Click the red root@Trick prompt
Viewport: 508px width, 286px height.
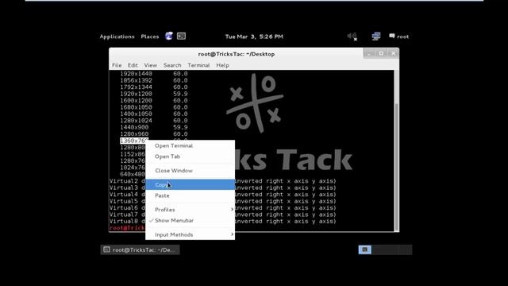(127, 228)
